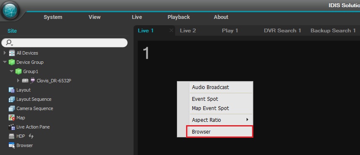Select Group1 in the site tree

pos(31,72)
